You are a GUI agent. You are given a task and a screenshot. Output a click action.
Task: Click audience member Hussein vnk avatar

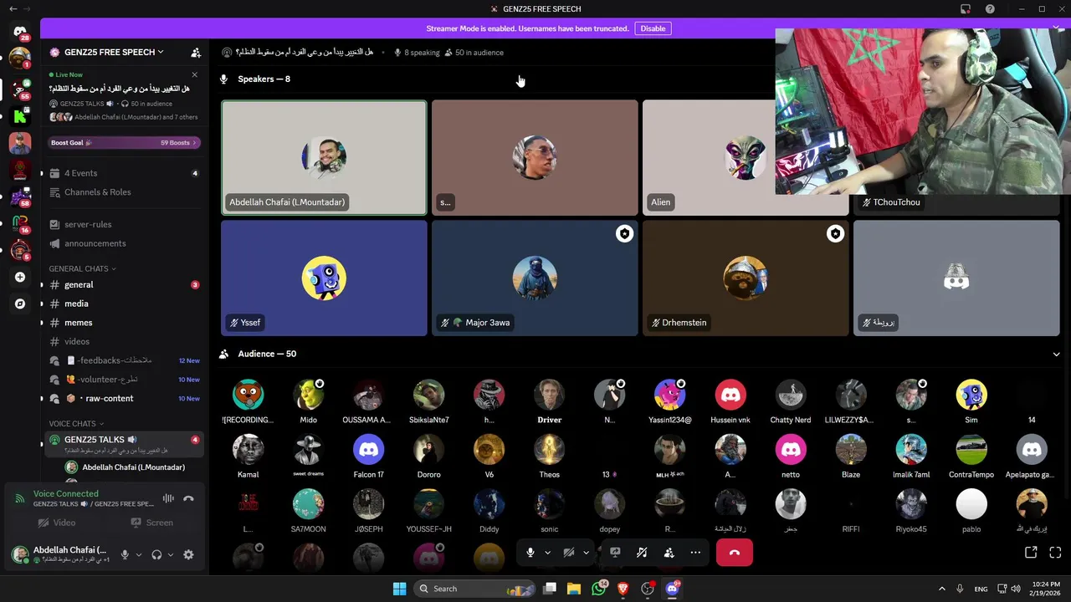730,394
